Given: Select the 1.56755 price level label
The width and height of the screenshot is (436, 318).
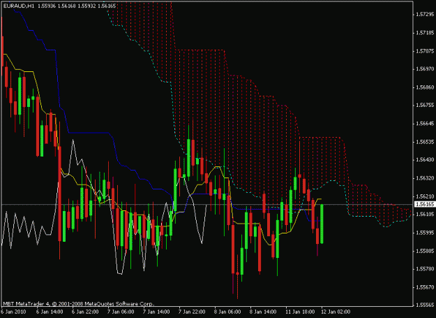Looking at the screenshot, I should [x=425, y=106].
